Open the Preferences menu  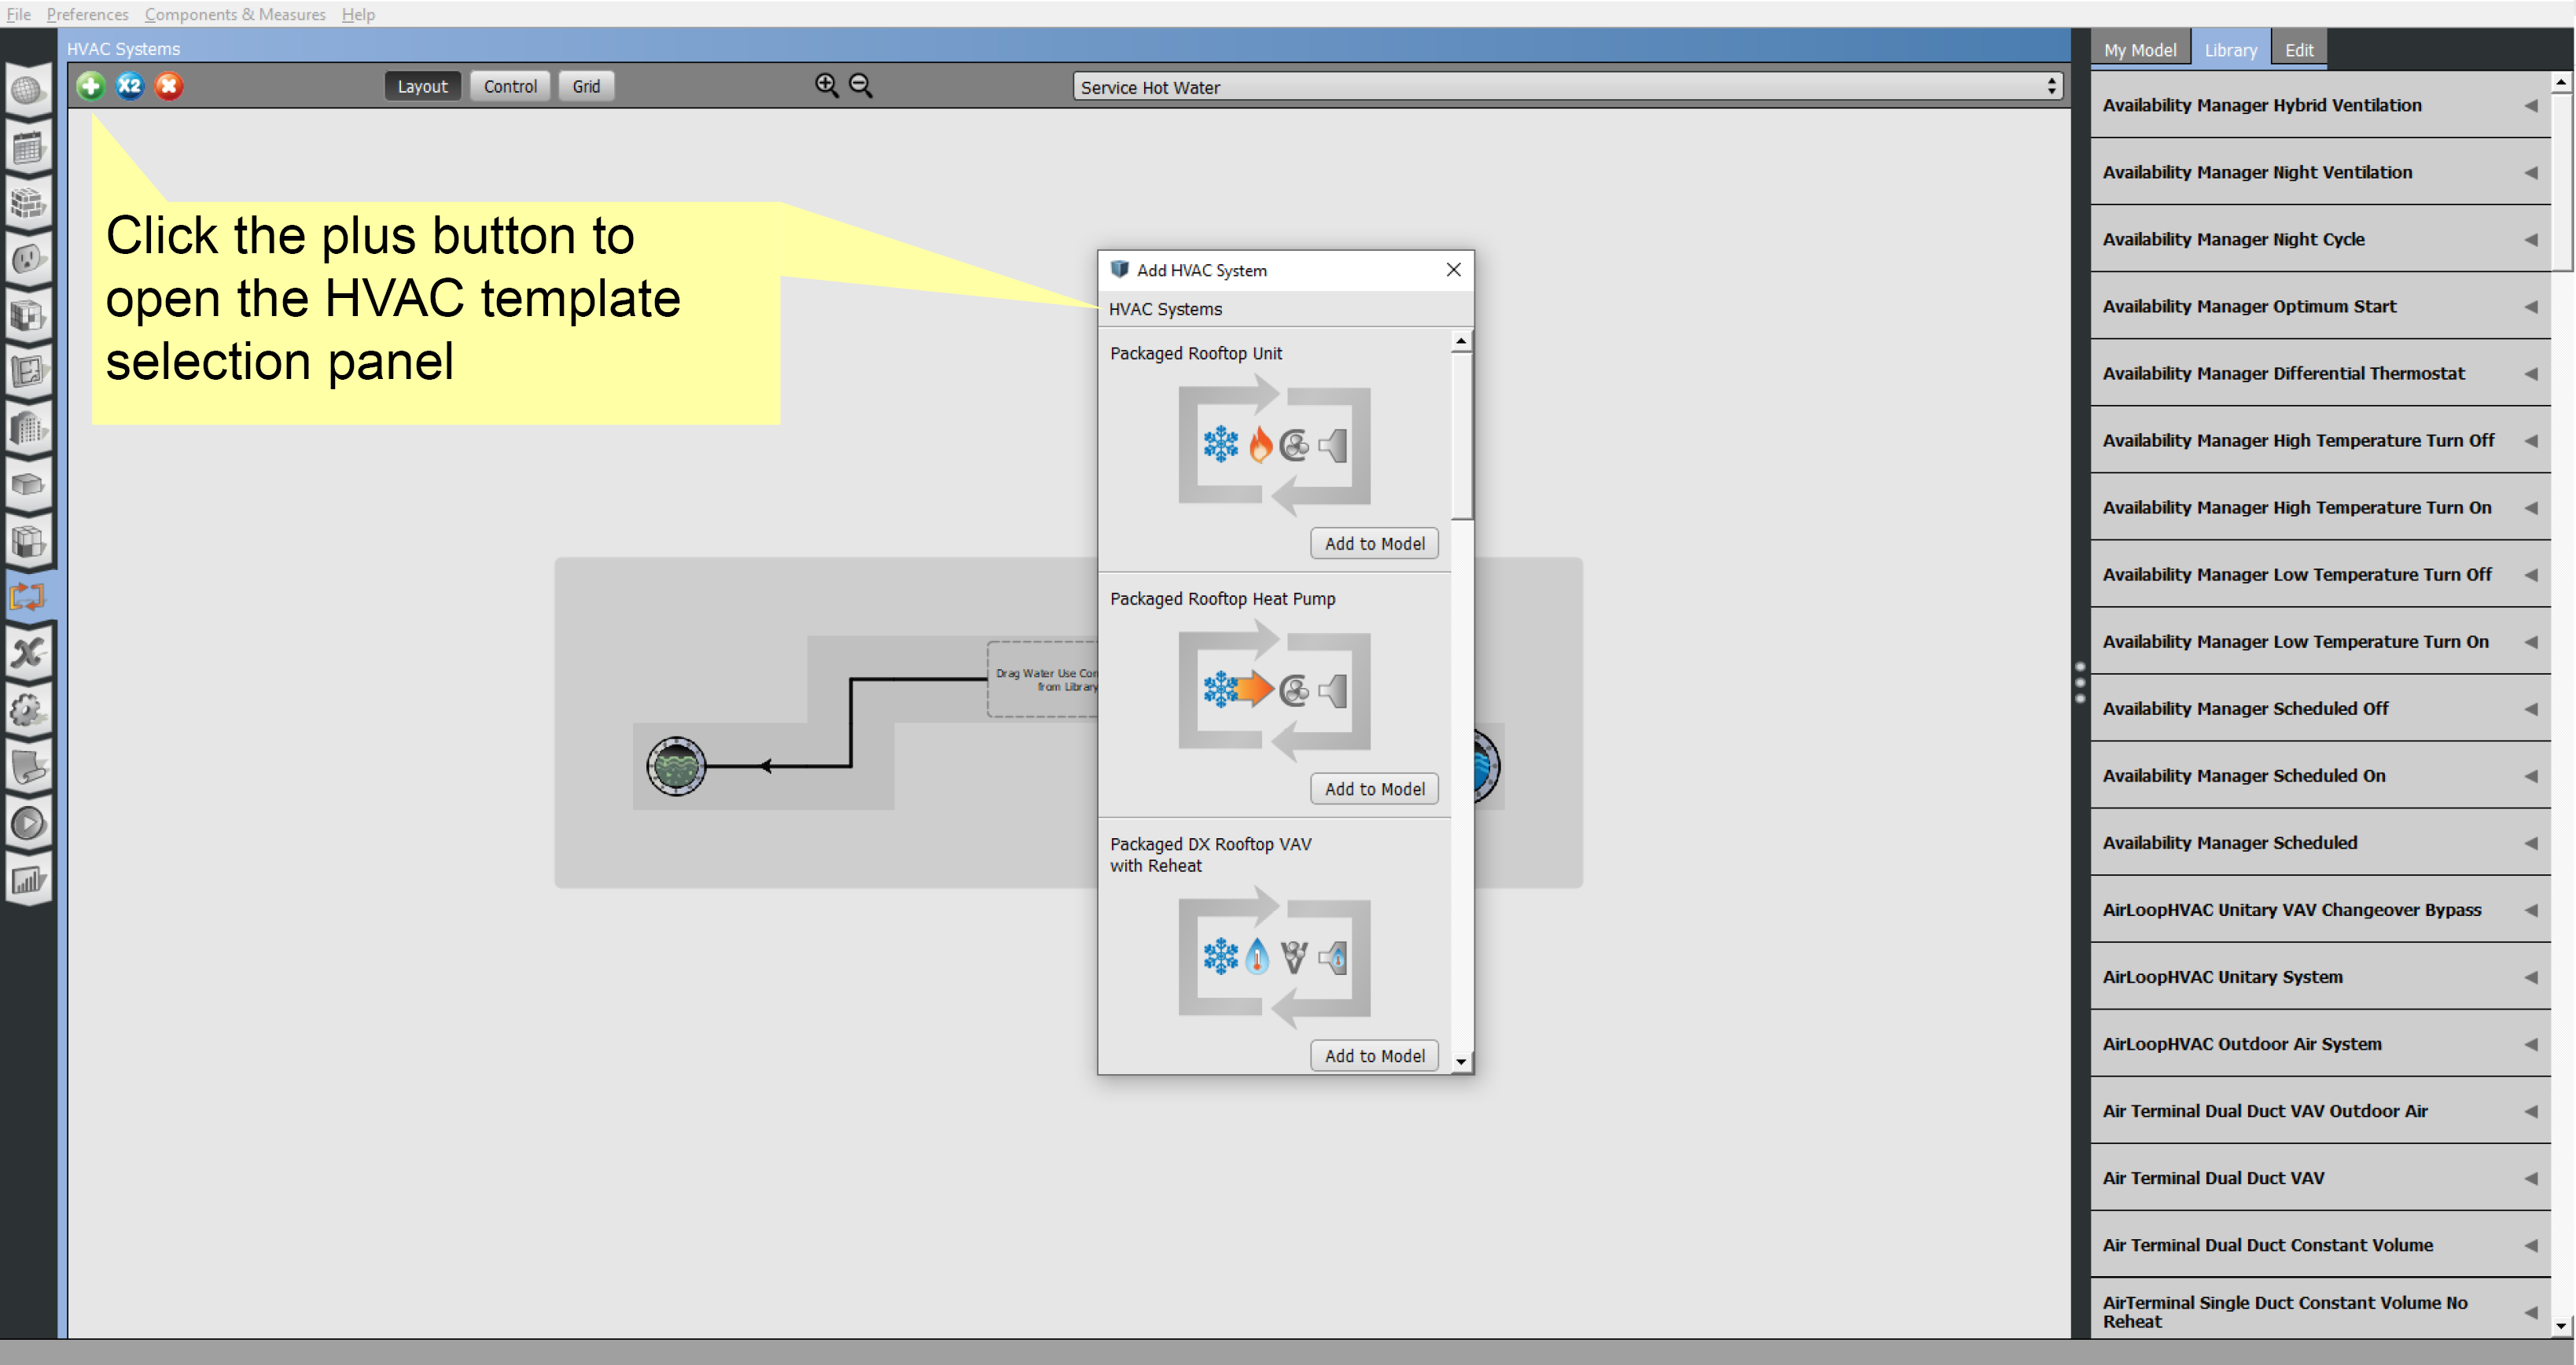[87, 14]
